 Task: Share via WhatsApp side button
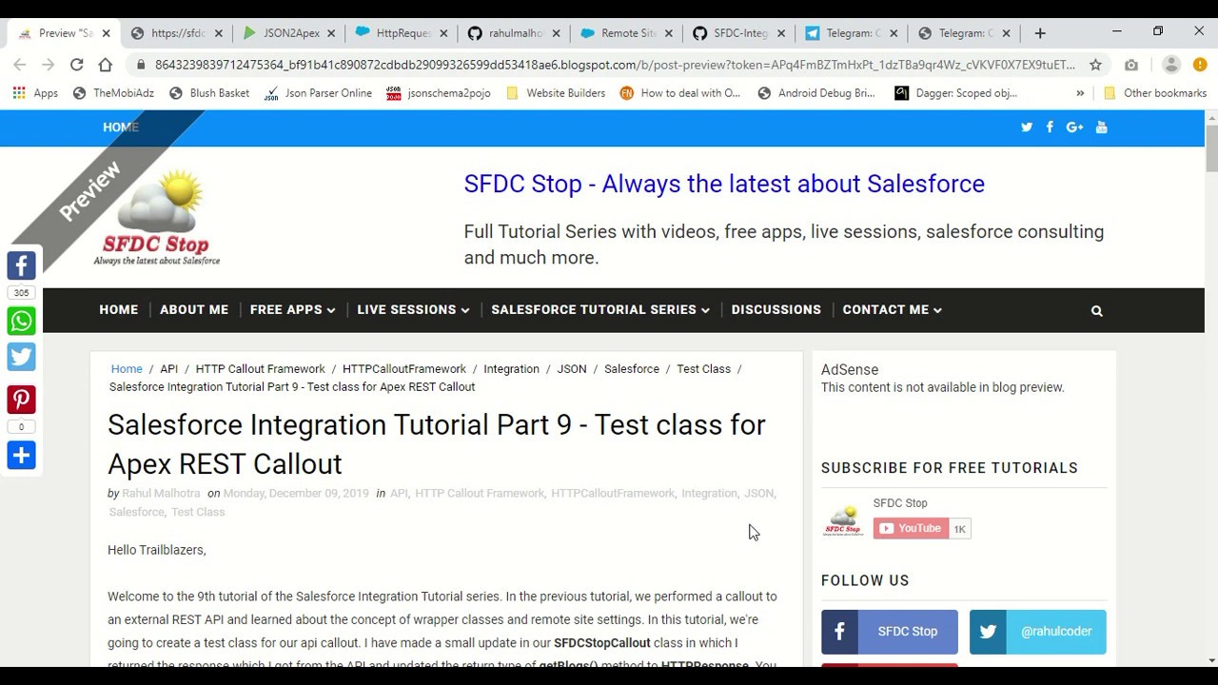[21, 321]
